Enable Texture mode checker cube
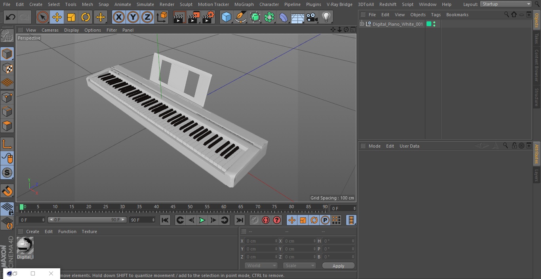The width and height of the screenshot is (541, 279). click(7, 68)
